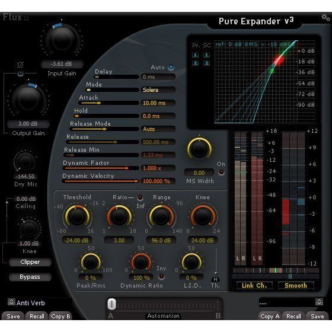
Task: Click the Peak/Rms knob
Action: pyautogui.click(x=91, y=263)
